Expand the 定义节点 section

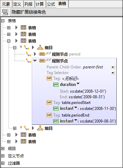(3, 156)
